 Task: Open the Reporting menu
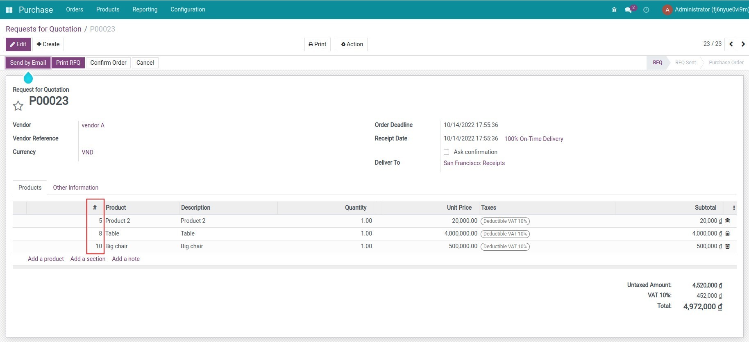point(145,9)
